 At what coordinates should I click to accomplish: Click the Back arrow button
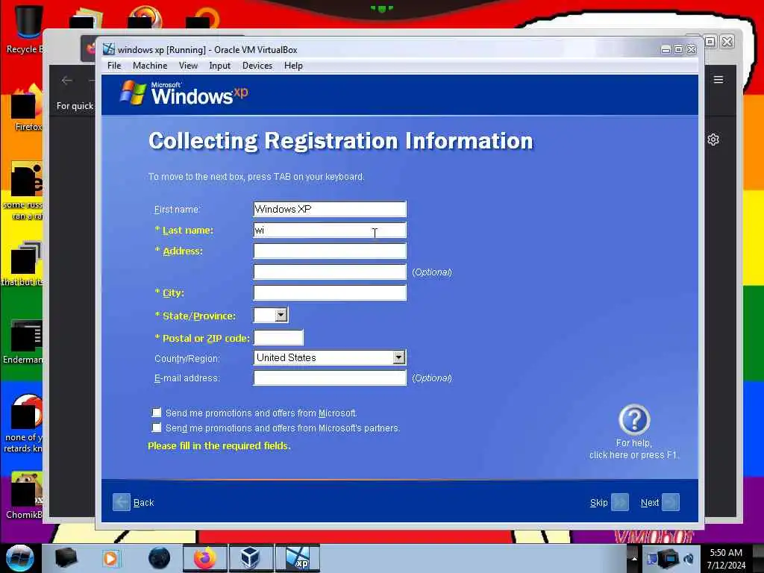(122, 502)
